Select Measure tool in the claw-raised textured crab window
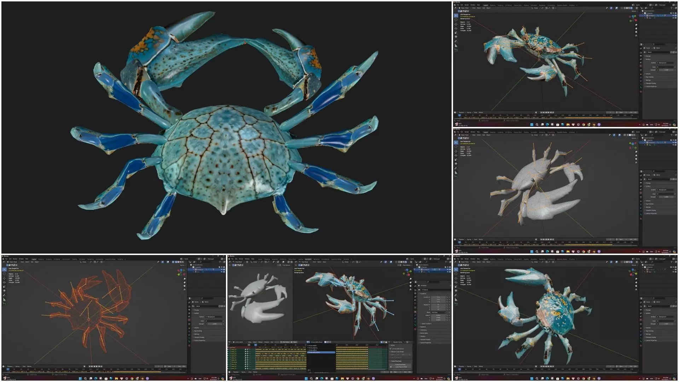Image resolution: width=679 pixels, height=382 pixels. [456, 300]
